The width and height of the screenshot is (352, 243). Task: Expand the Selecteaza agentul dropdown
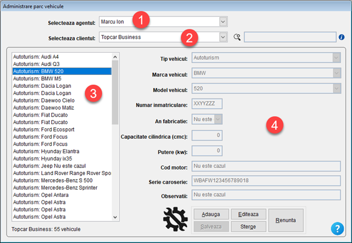click(223, 22)
